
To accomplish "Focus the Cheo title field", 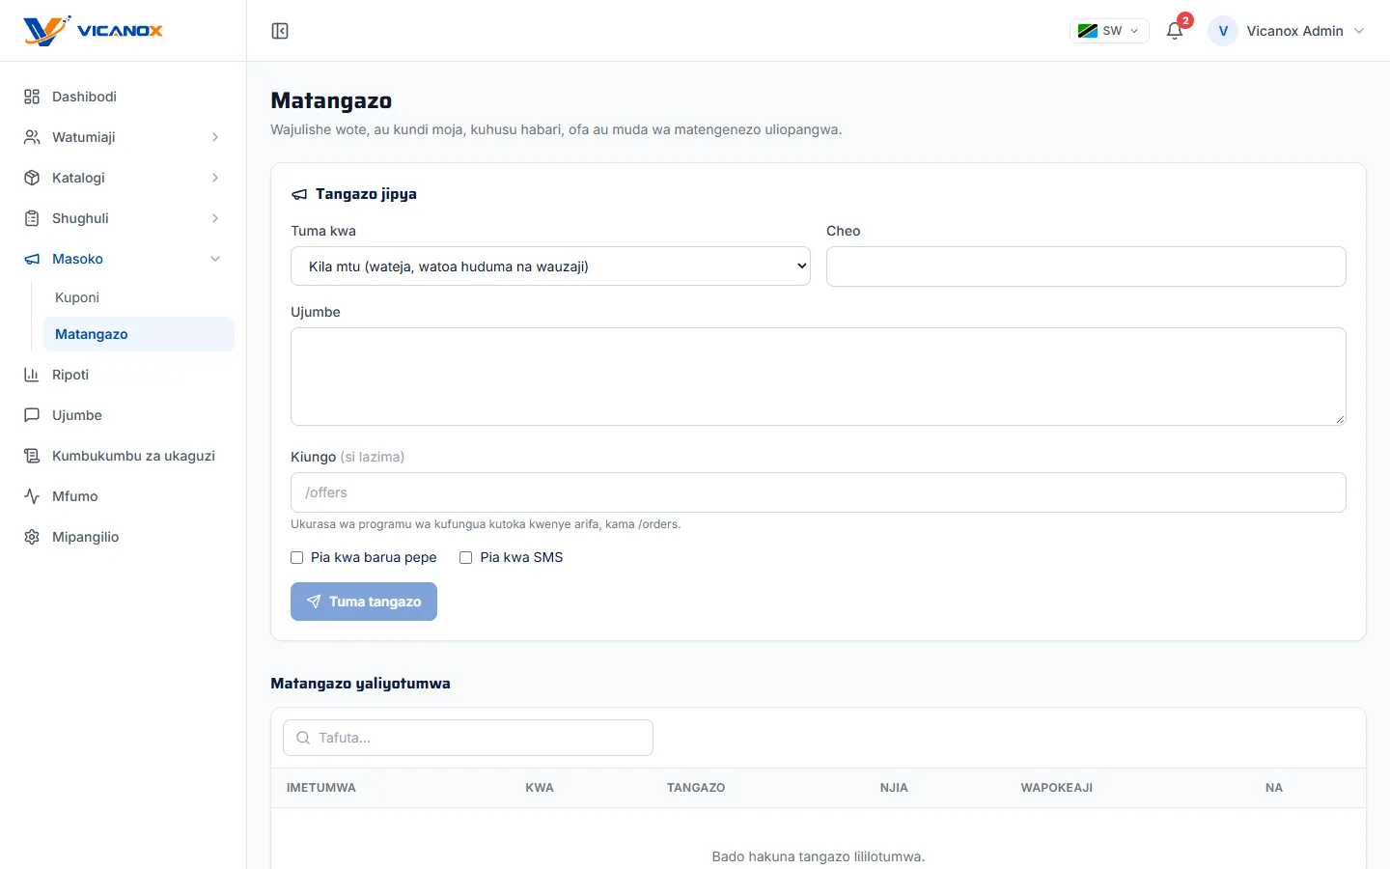I will (x=1086, y=266).
